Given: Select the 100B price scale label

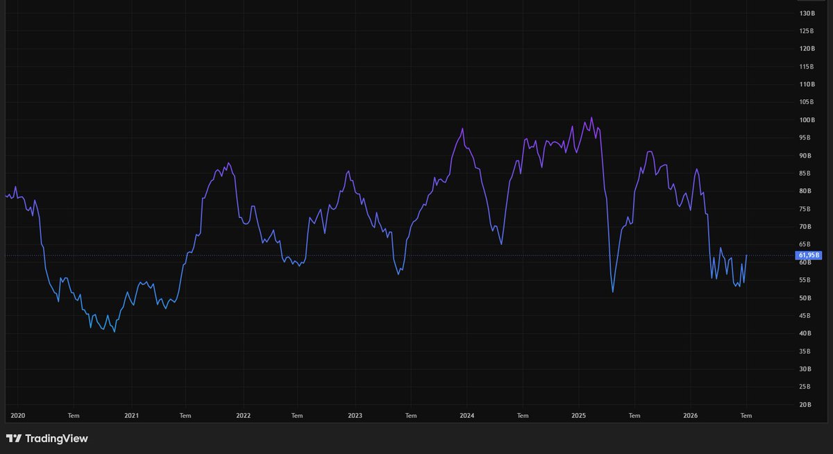Looking at the screenshot, I should [807, 120].
